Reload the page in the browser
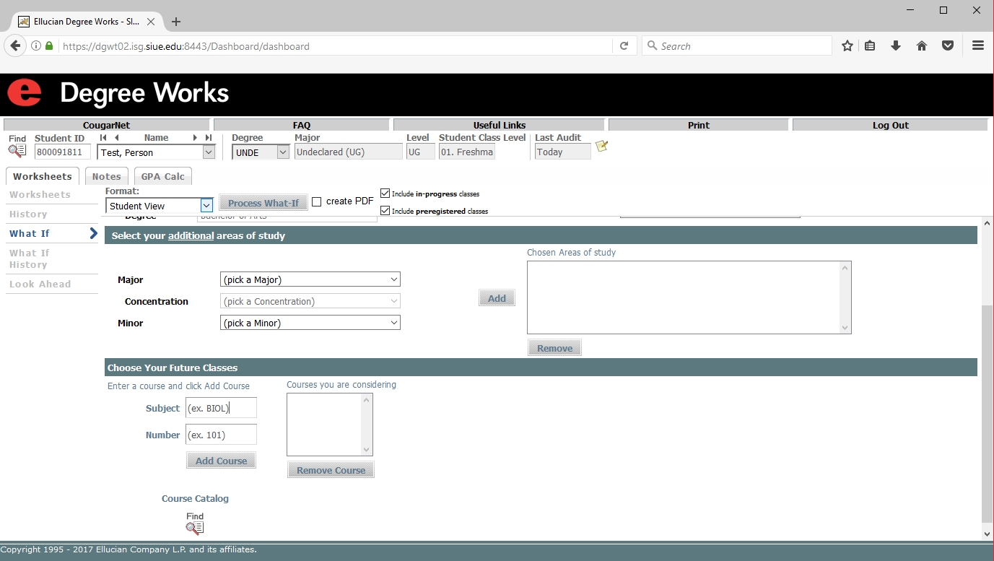994x561 pixels. coord(624,46)
